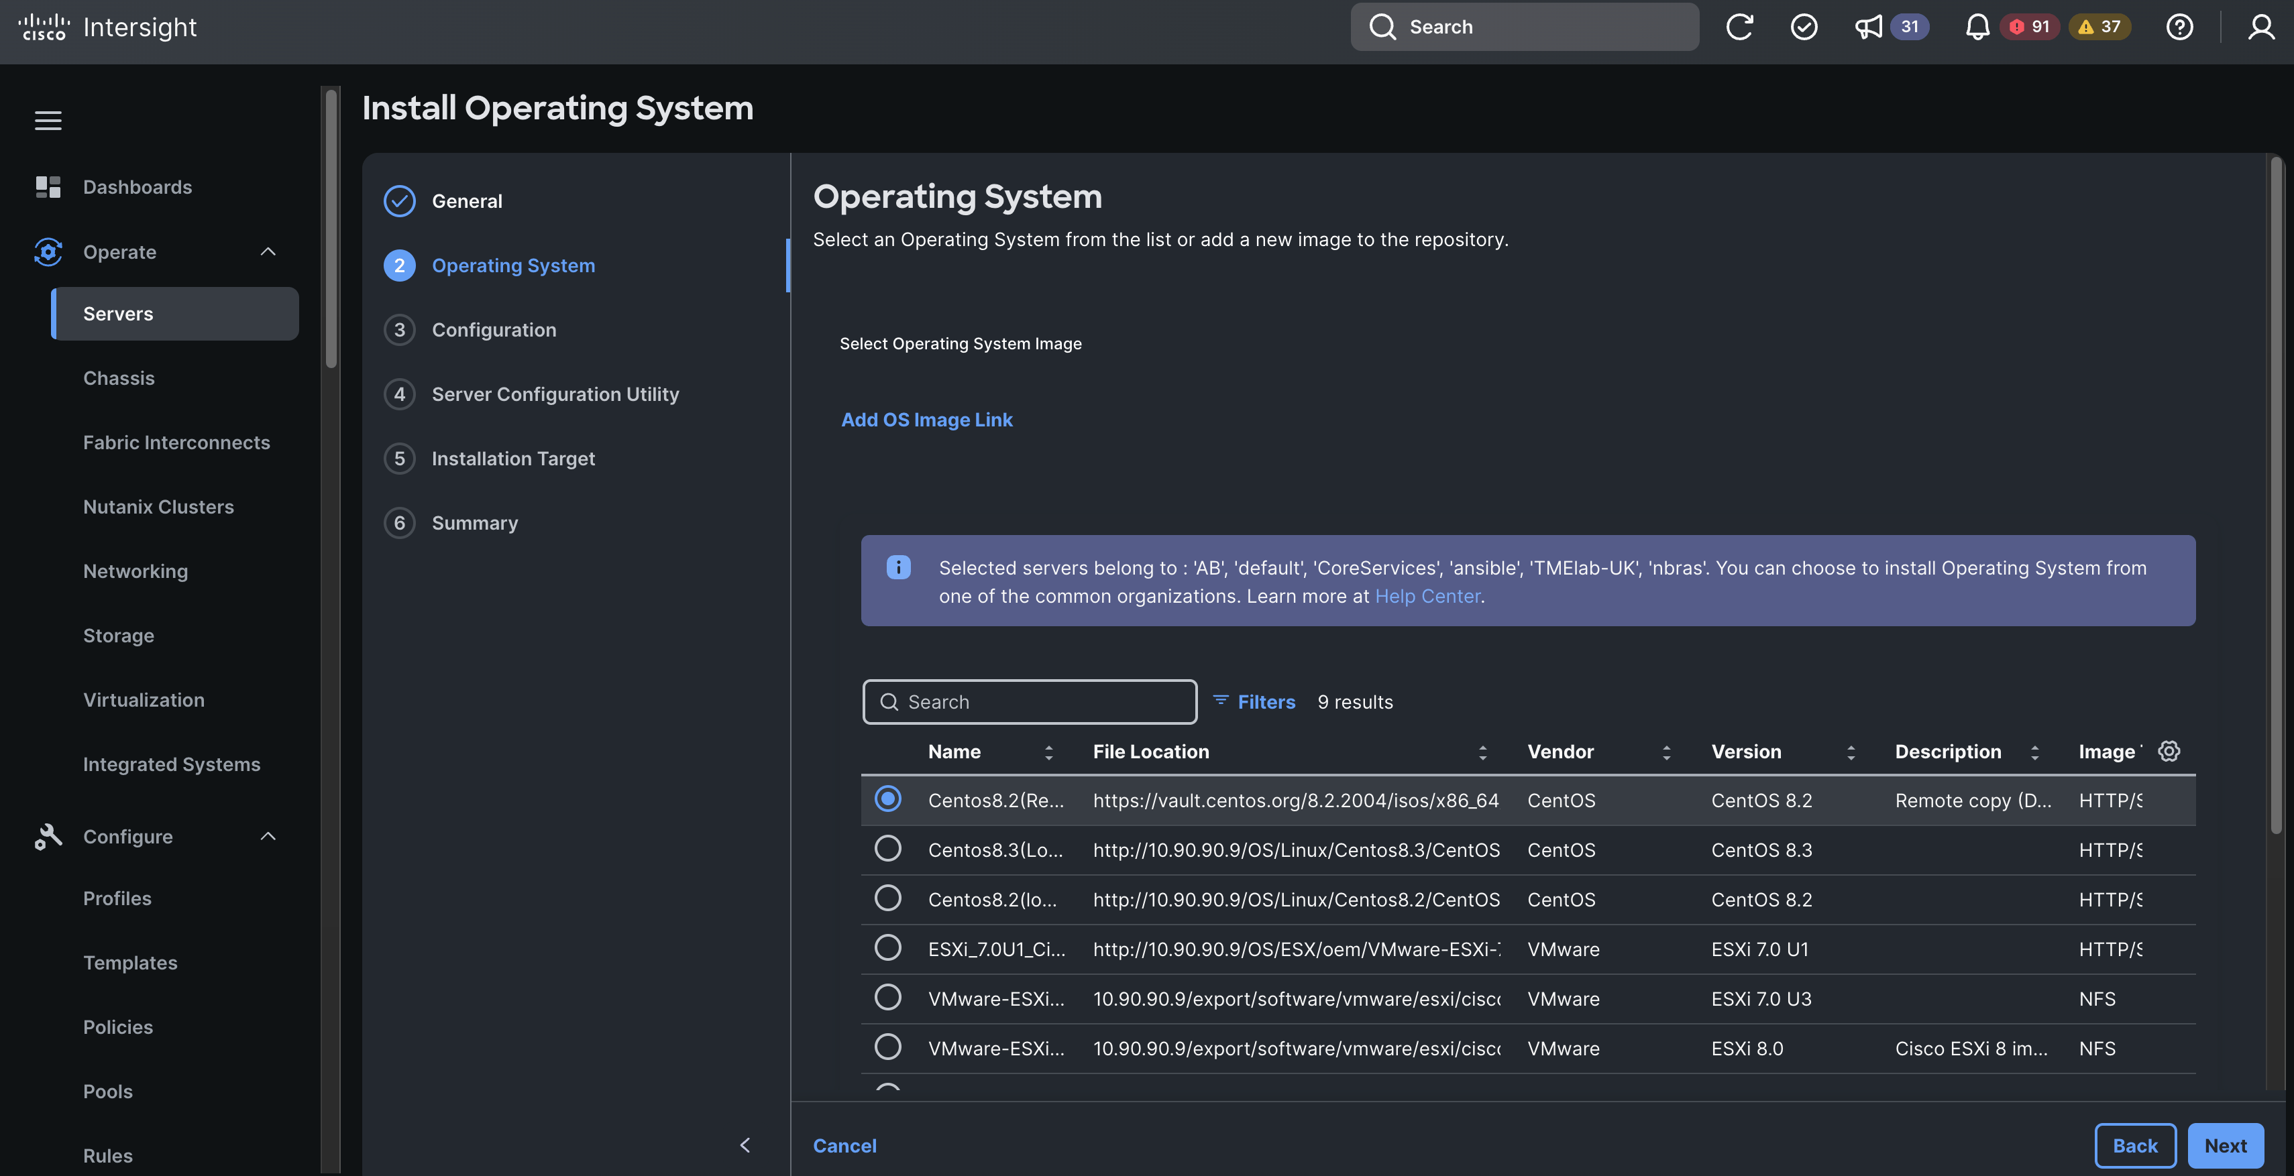Collapse the Configure sidebar section
This screenshot has width=2294, height=1176.
point(268,836)
